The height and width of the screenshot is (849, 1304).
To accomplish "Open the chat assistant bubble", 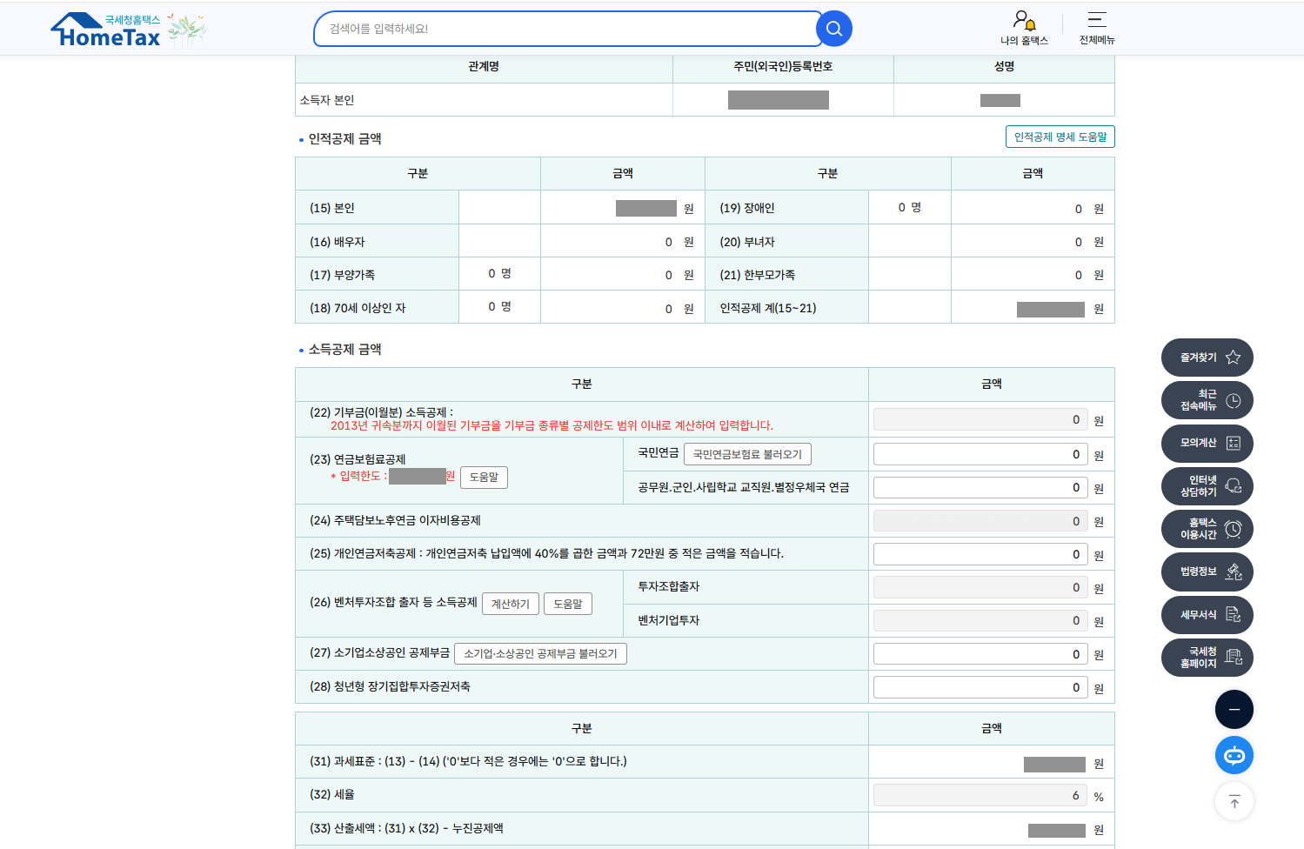I will pyautogui.click(x=1234, y=755).
